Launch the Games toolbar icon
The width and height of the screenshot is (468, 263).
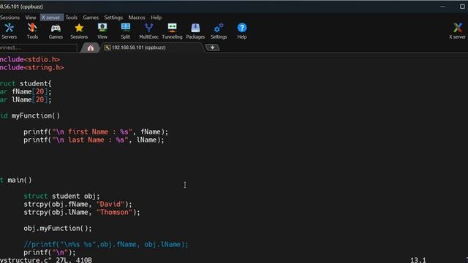coord(56,31)
